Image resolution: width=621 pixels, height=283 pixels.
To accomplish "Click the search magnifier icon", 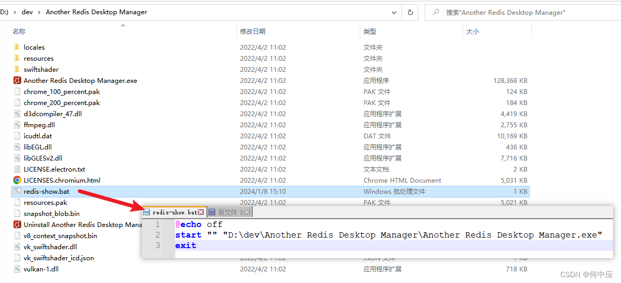I will pyautogui.click(x=436, y=12).
